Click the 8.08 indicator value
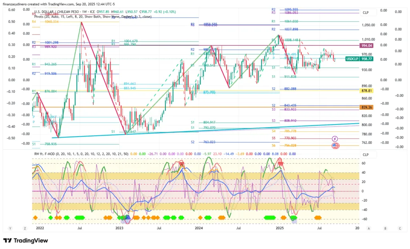 (275, 154)
